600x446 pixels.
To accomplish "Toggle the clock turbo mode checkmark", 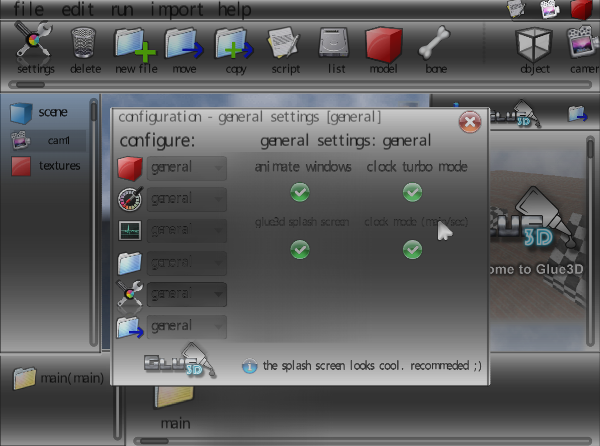I will pos(412,192).
